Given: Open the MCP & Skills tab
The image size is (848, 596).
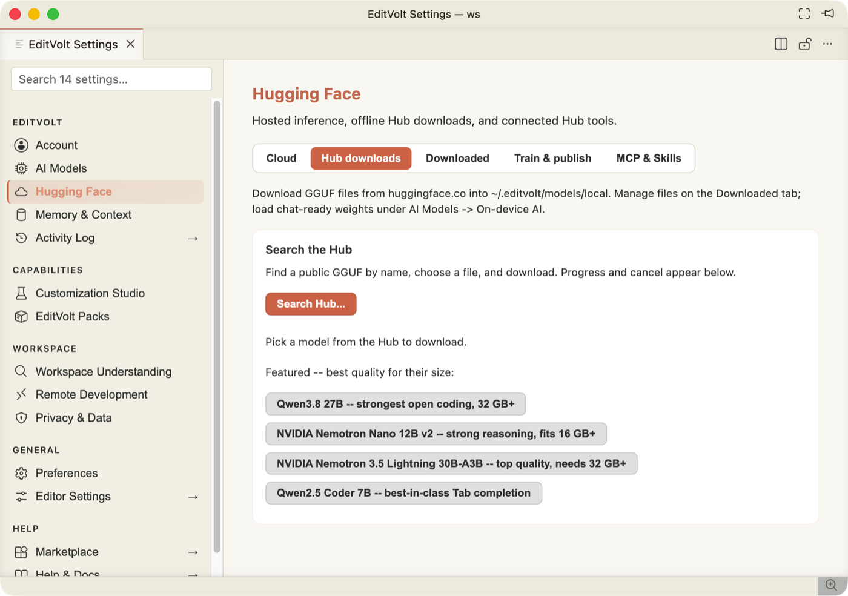Looking at the screenshot, I should click(649, 159).
